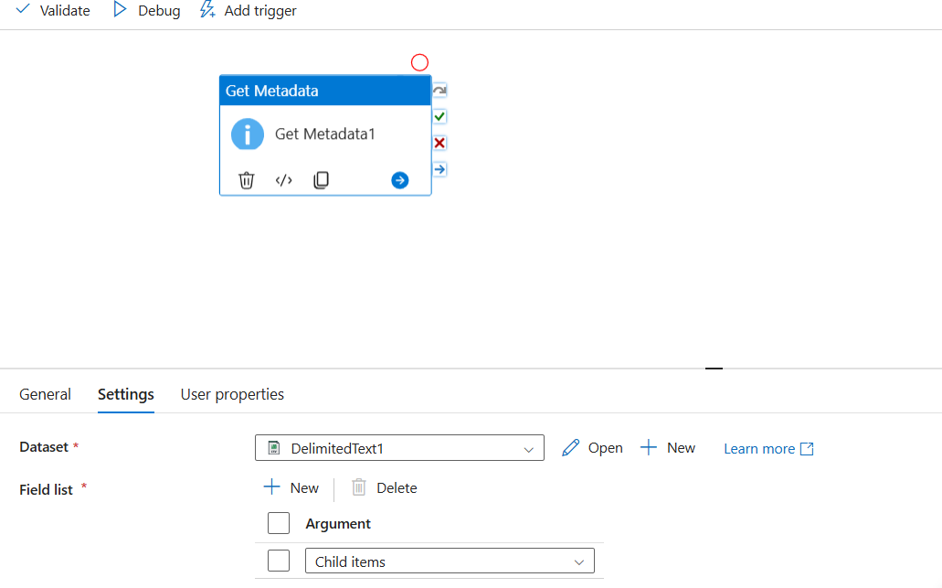Open the Child items argument dropdown
This screenshot has height=588, width=942.
[450, 560]
